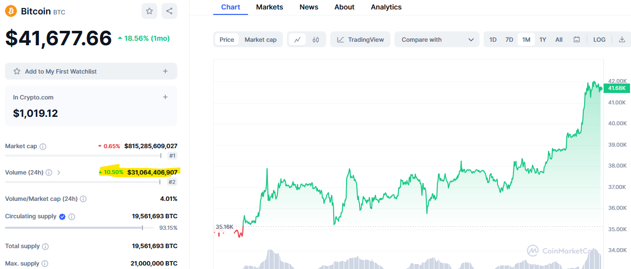Open Total supply info icon
The image size is (631, 269).
[x=45, y=246]
